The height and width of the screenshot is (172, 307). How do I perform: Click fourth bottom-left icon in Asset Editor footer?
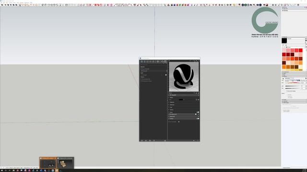coord(154,140)
